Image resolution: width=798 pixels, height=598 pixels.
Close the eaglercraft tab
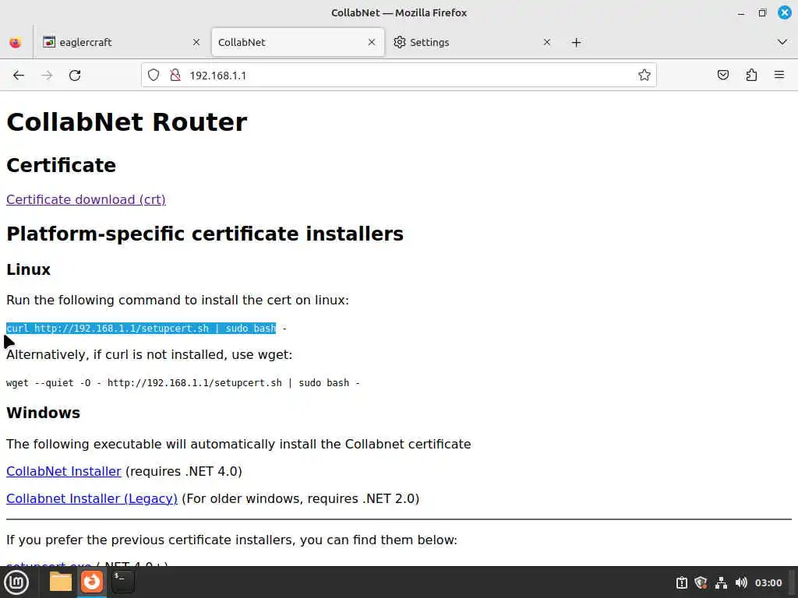click(x=196, y=42)
